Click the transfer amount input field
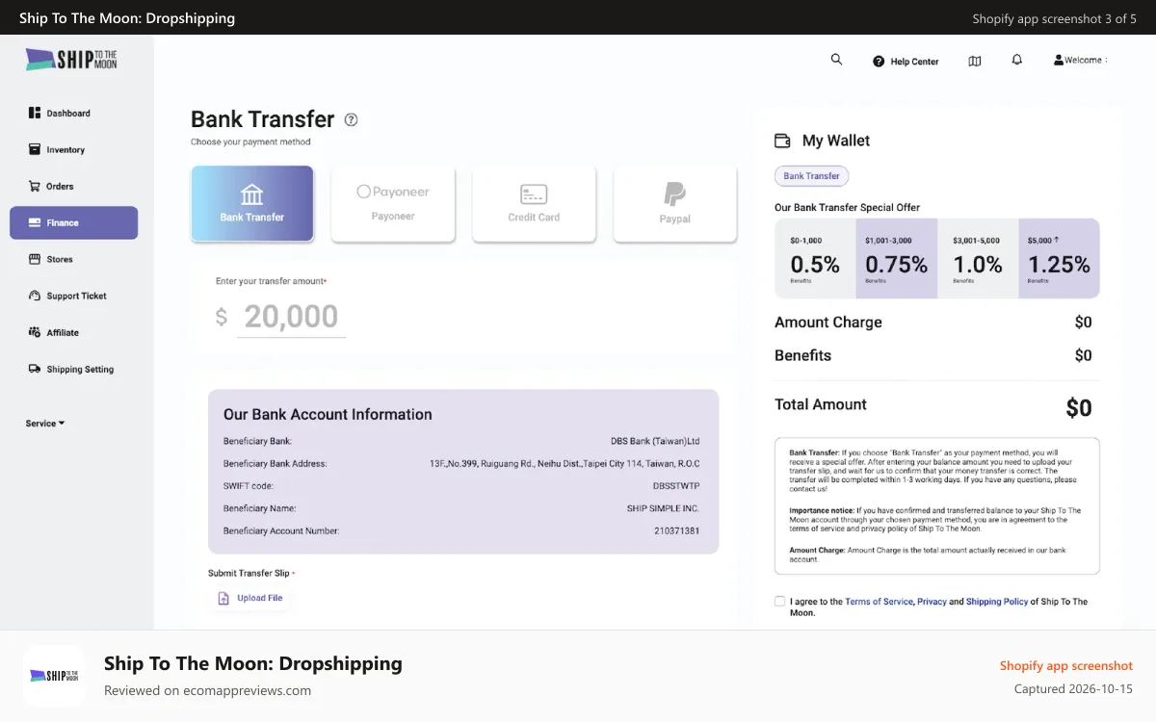 pos(292,317)
